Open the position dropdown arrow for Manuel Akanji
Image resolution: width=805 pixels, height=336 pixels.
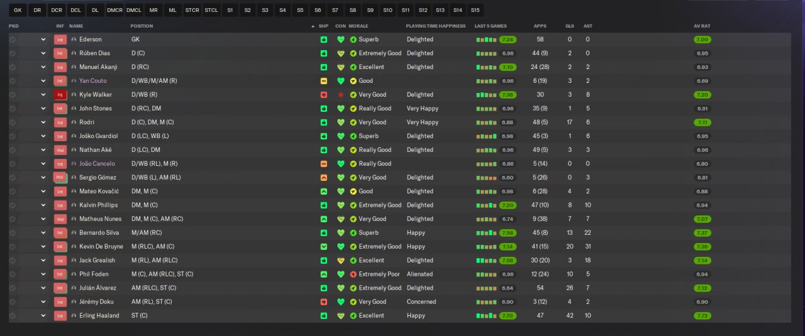click(x=43, y=67)
